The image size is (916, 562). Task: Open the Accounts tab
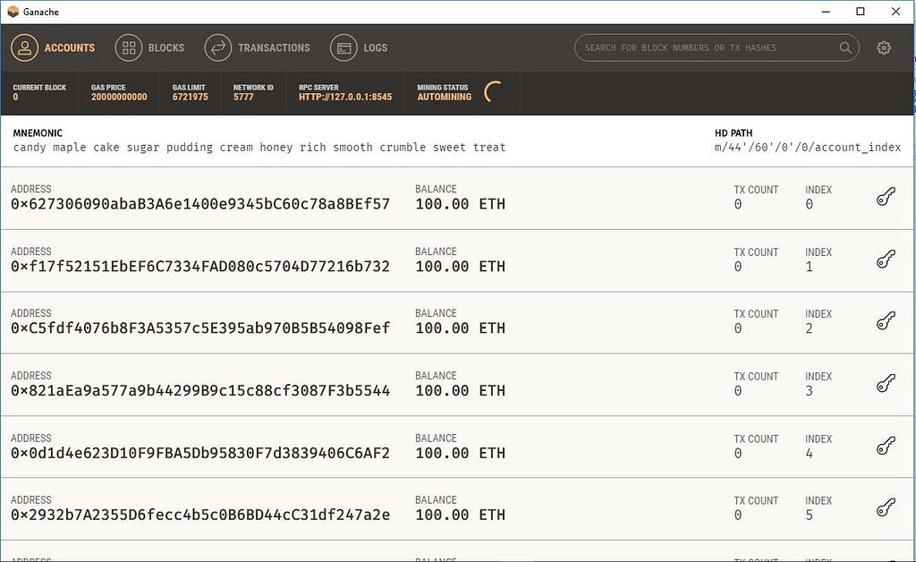[53, 48]
